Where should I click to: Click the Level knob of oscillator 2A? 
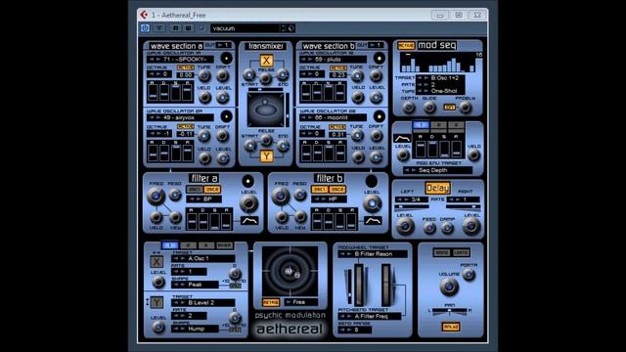click(x=223, y=158)
